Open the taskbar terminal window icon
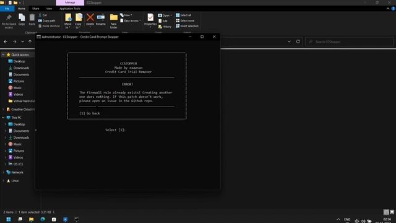 pyautogui.click(x=77, y=219)
